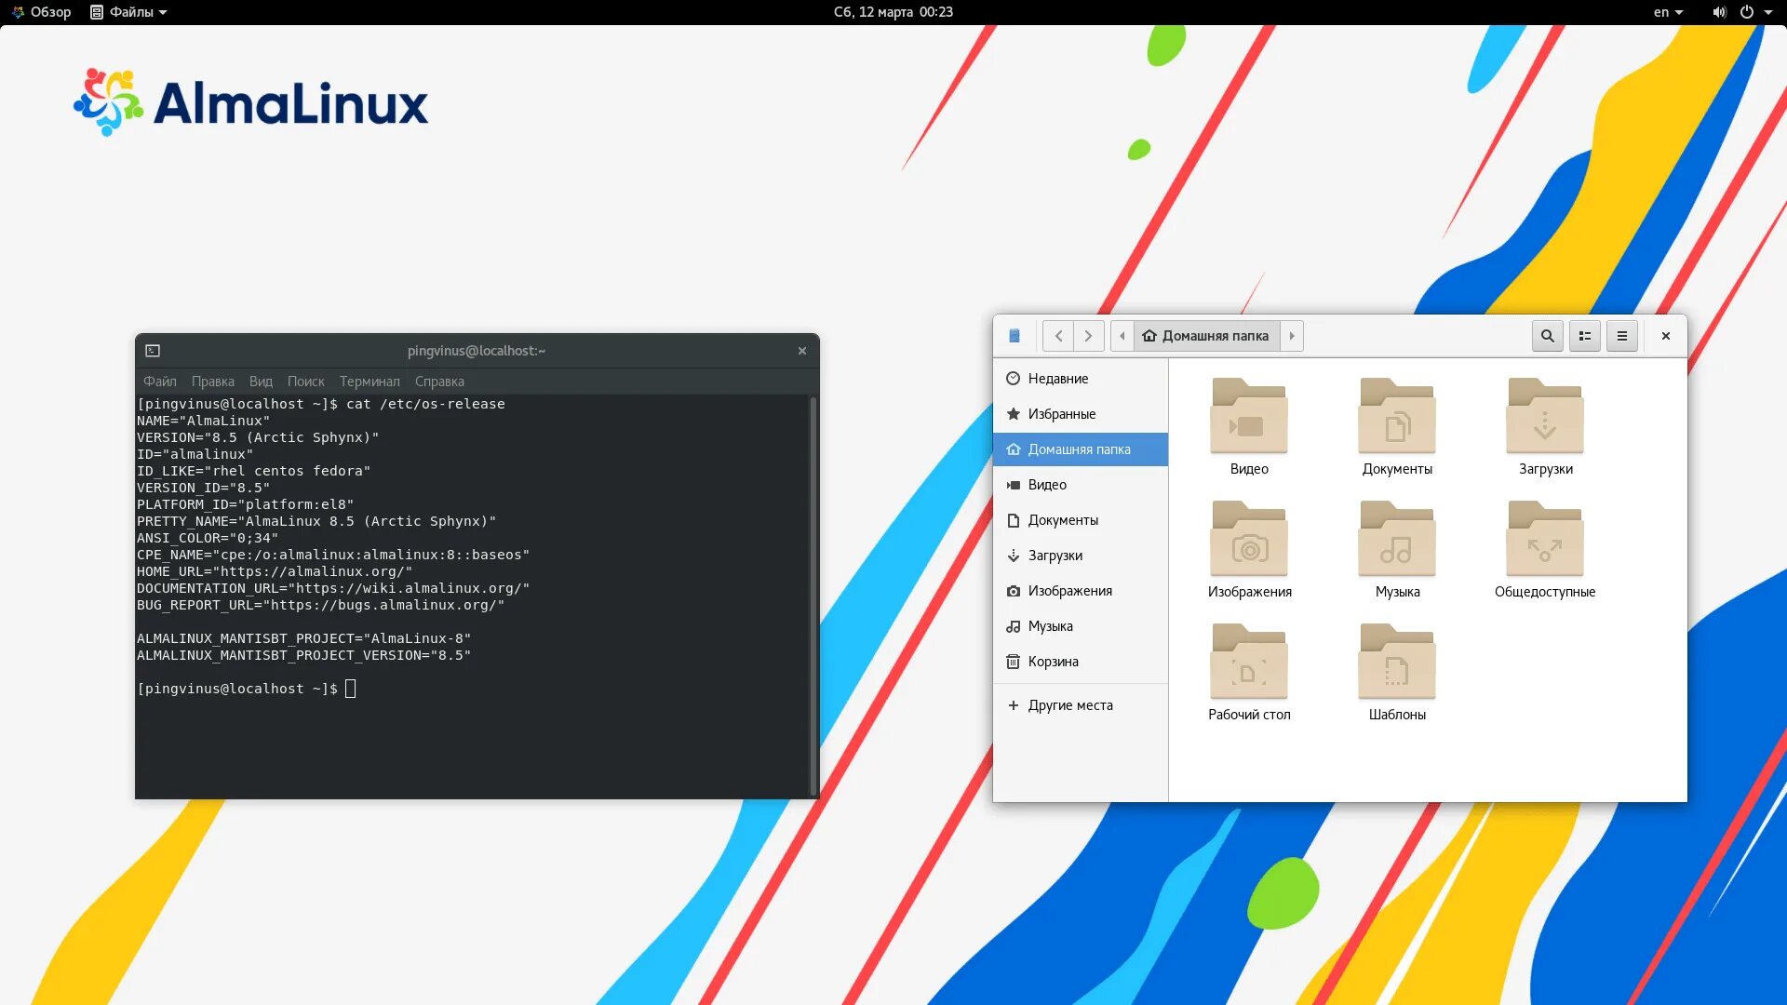This screenshot has height=1005, width=1787.
Task: Select Корзина in the sidebar
Action: pyautogui.click(x=1053, y=662)
